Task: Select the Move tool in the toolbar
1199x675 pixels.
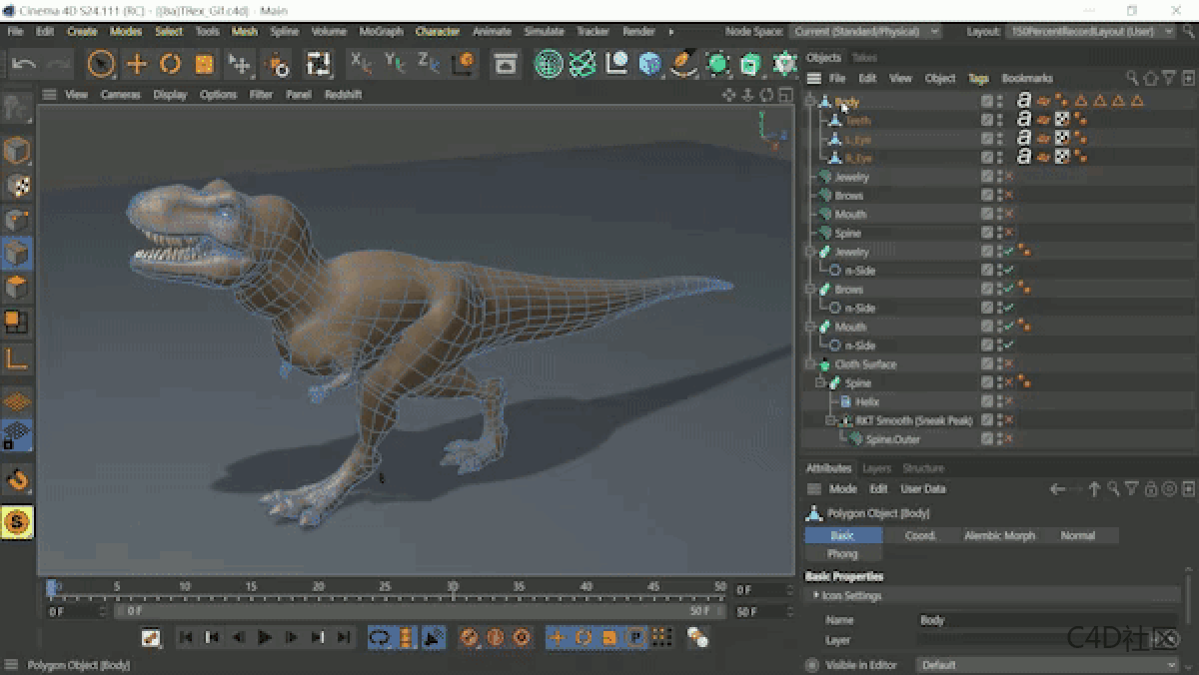Action: coord(134,64)
